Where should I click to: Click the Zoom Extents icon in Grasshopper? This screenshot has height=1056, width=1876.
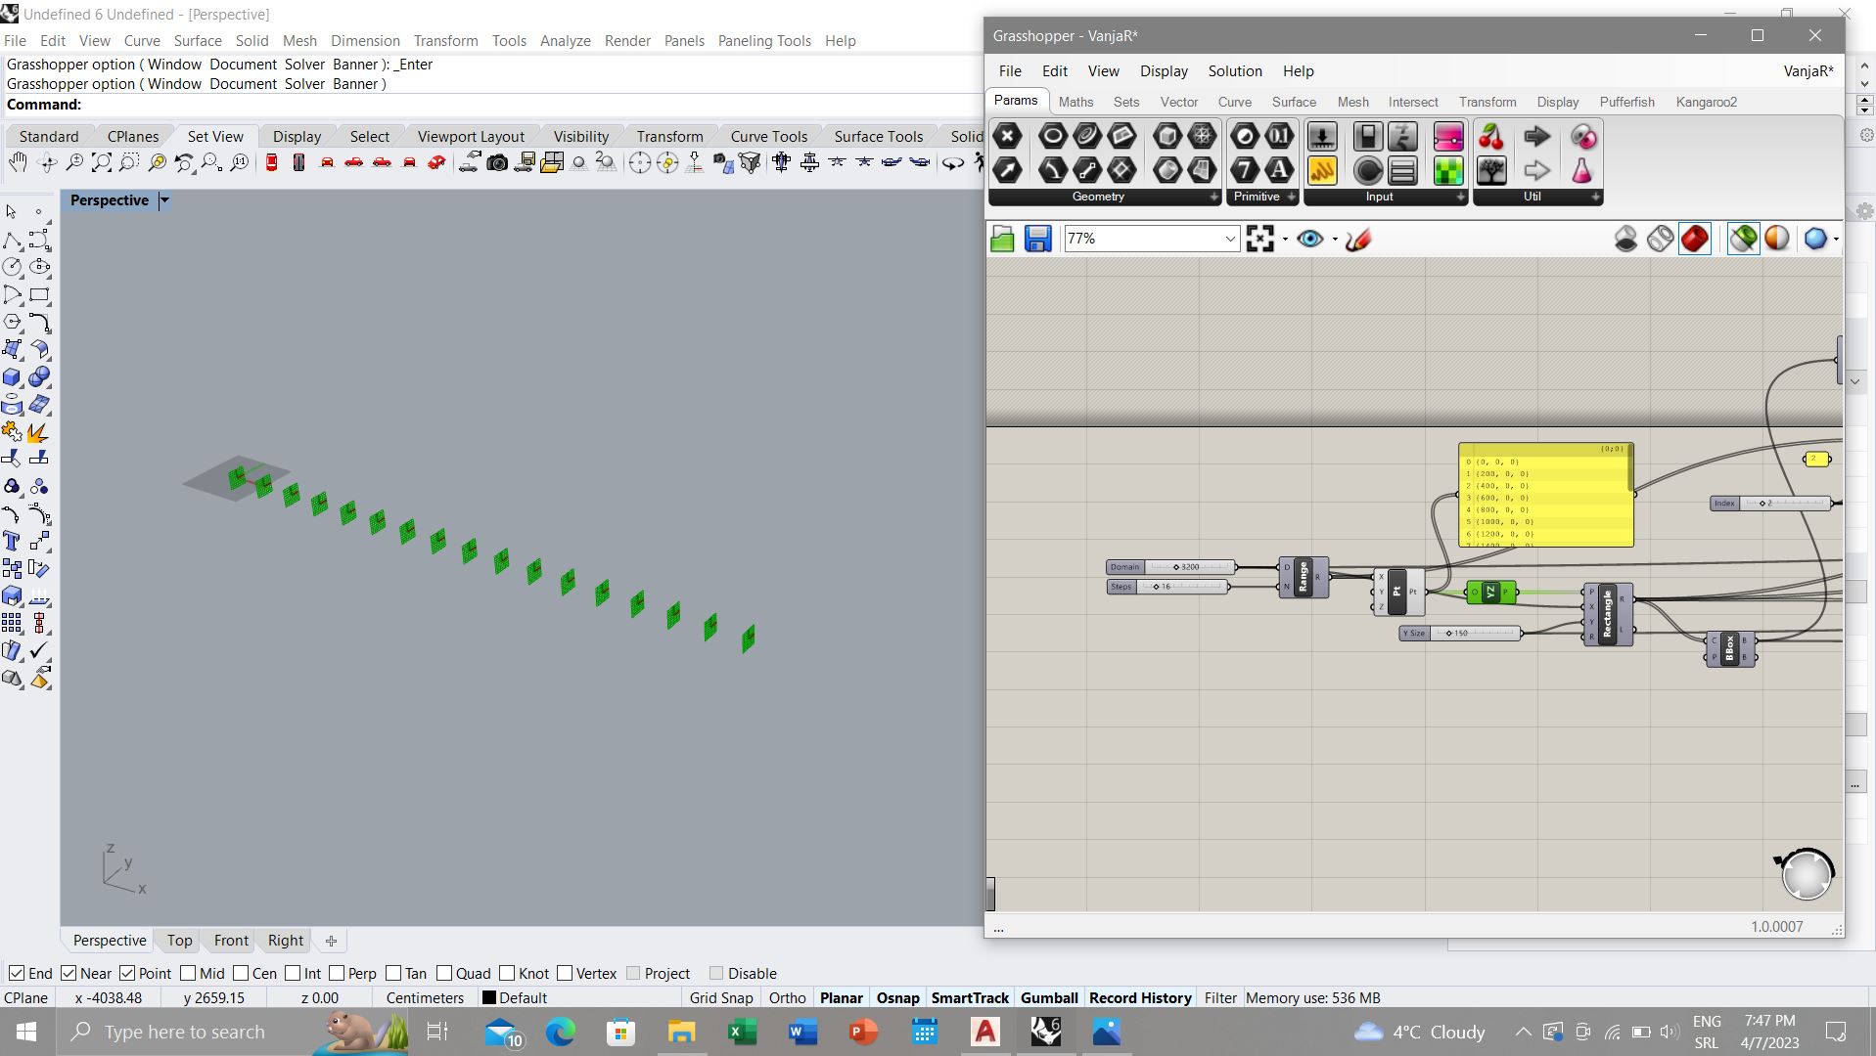click(1260, 239)
